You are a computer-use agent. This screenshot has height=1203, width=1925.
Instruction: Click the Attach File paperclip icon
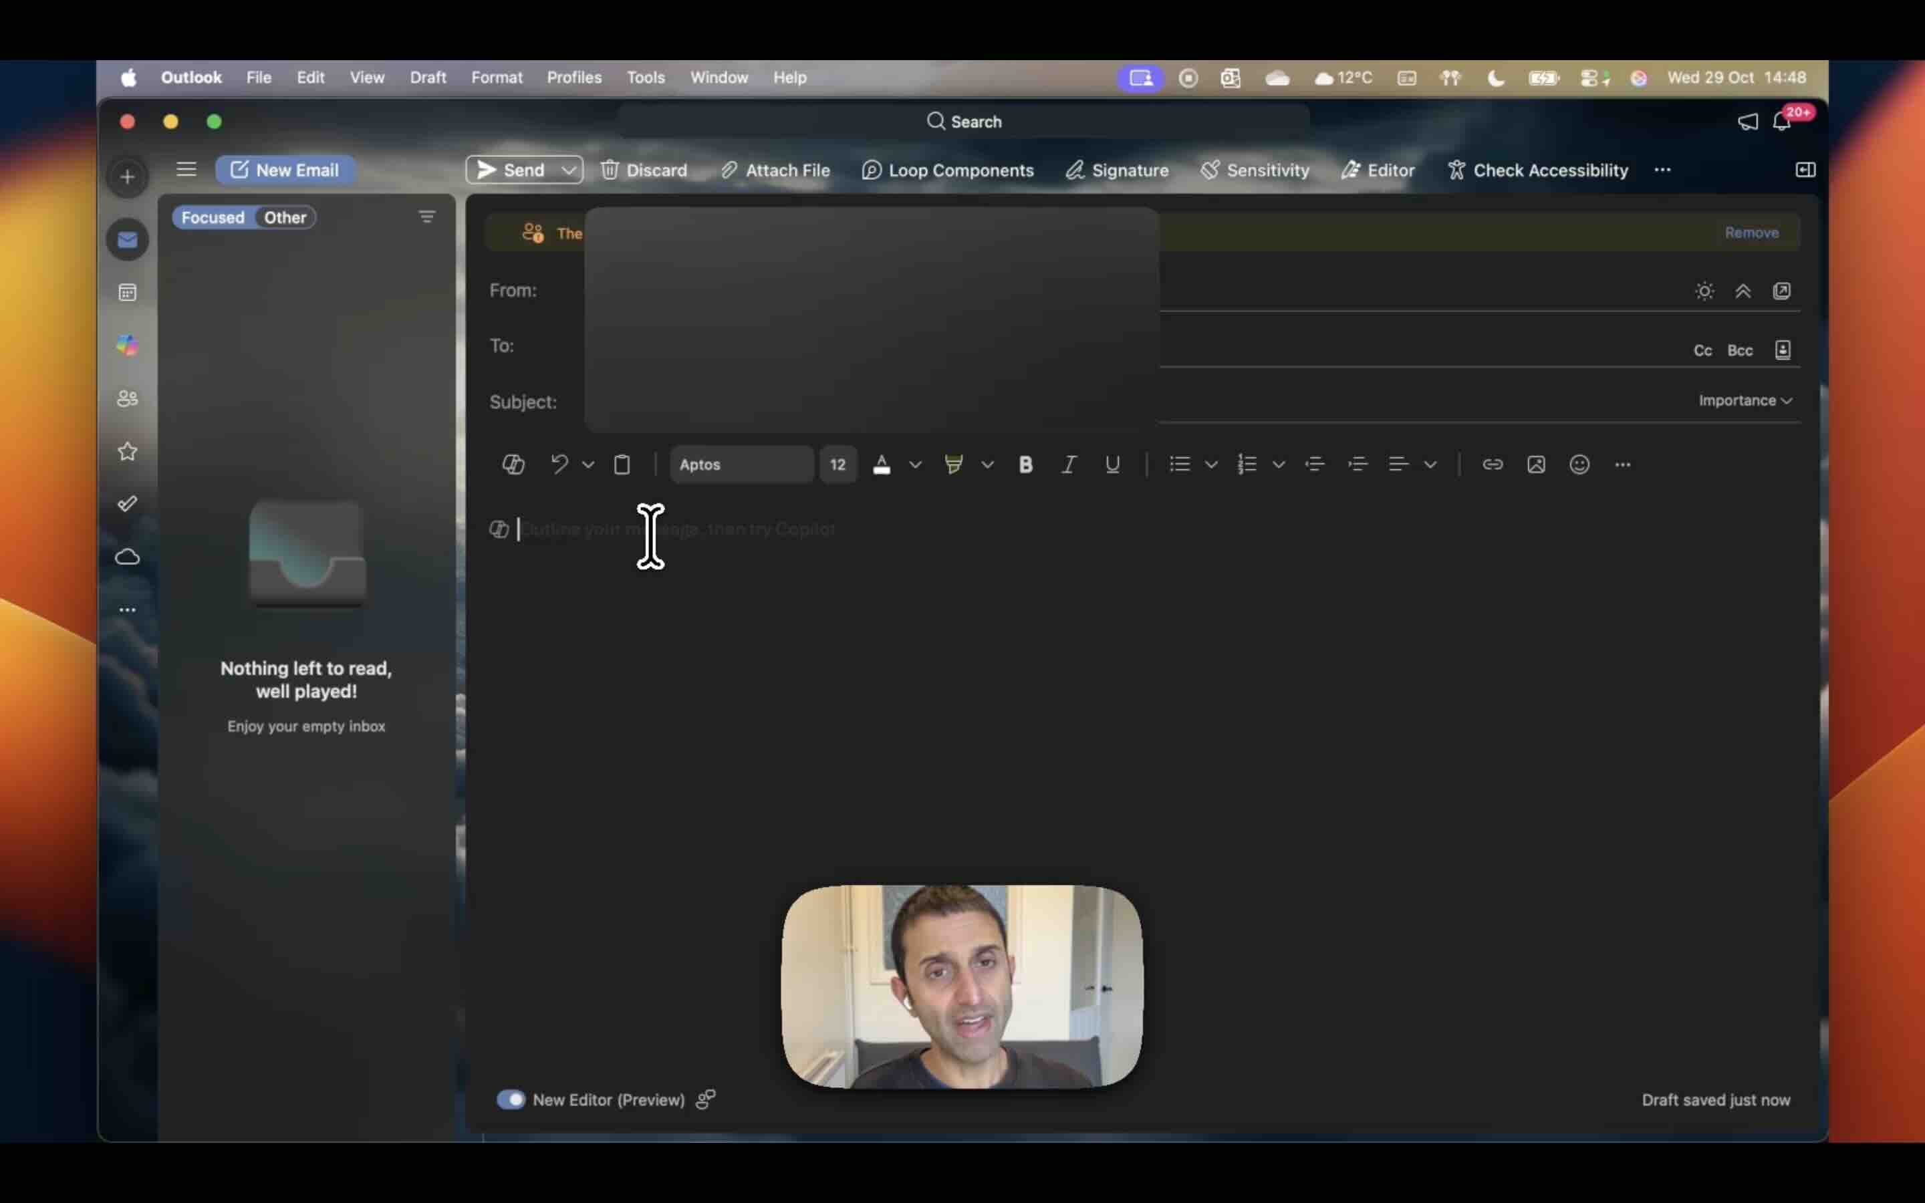pyautogui.click(x=728, y=170)
